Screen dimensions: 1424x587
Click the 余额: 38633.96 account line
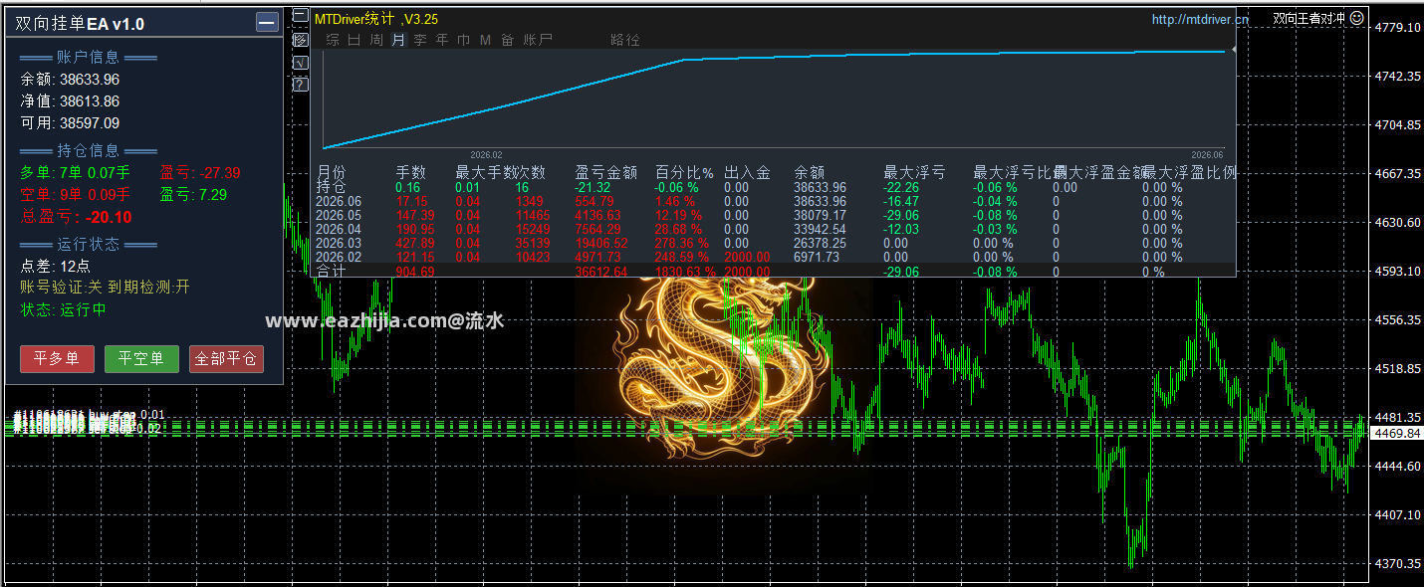coord(70,80)
